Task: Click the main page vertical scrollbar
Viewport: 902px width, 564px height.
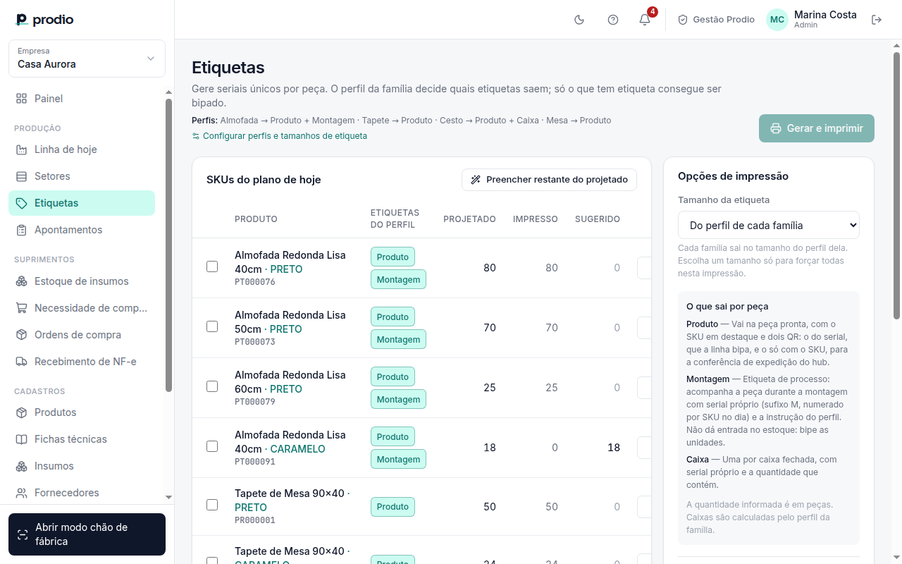Action: pyautogui.click(x=896, y=185)
